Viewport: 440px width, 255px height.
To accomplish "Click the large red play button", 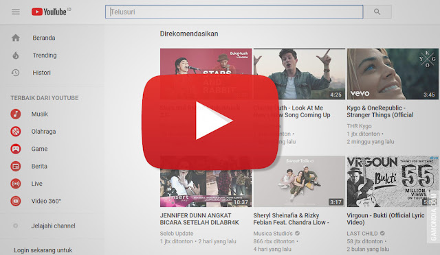I will click(210, 122).
